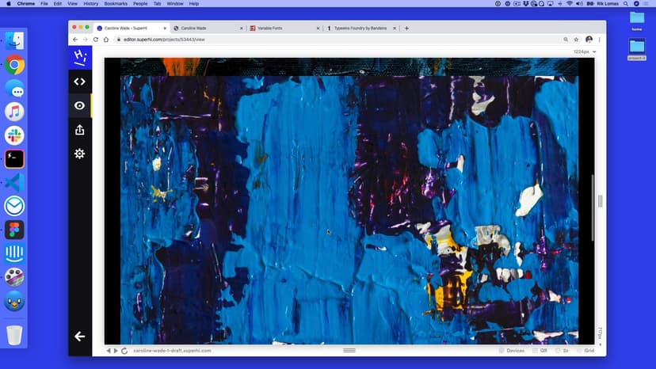
Task: Click the SuperHi logo icon
Action: pos(79,57)
